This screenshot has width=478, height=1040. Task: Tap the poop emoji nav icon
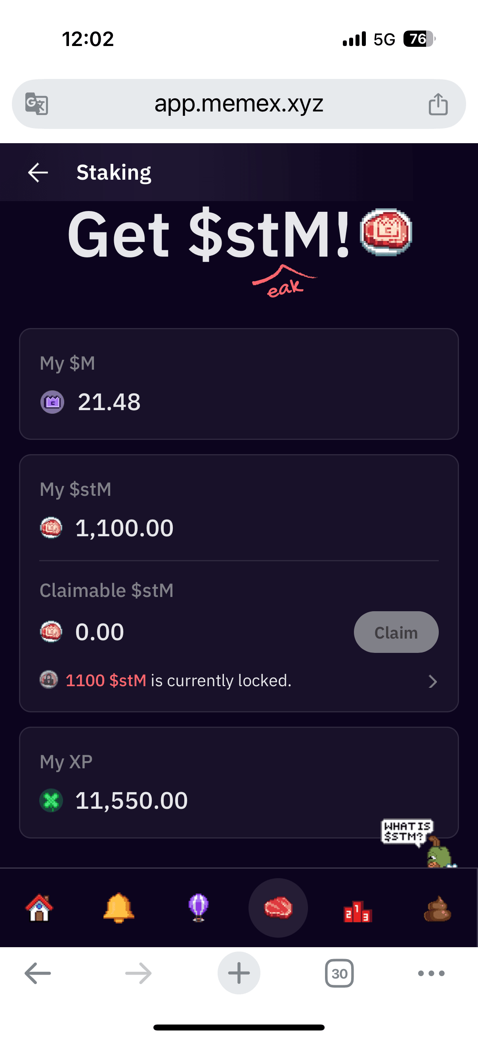point(437,909)
